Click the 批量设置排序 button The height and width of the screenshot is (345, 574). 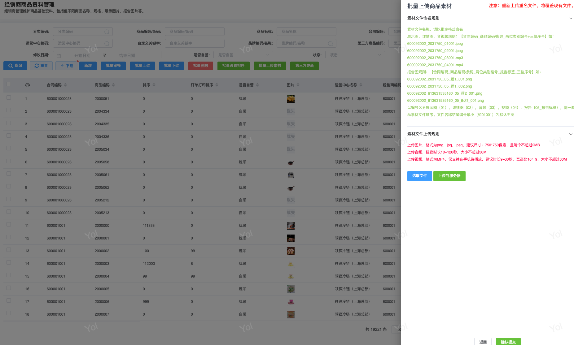[234, 66]
